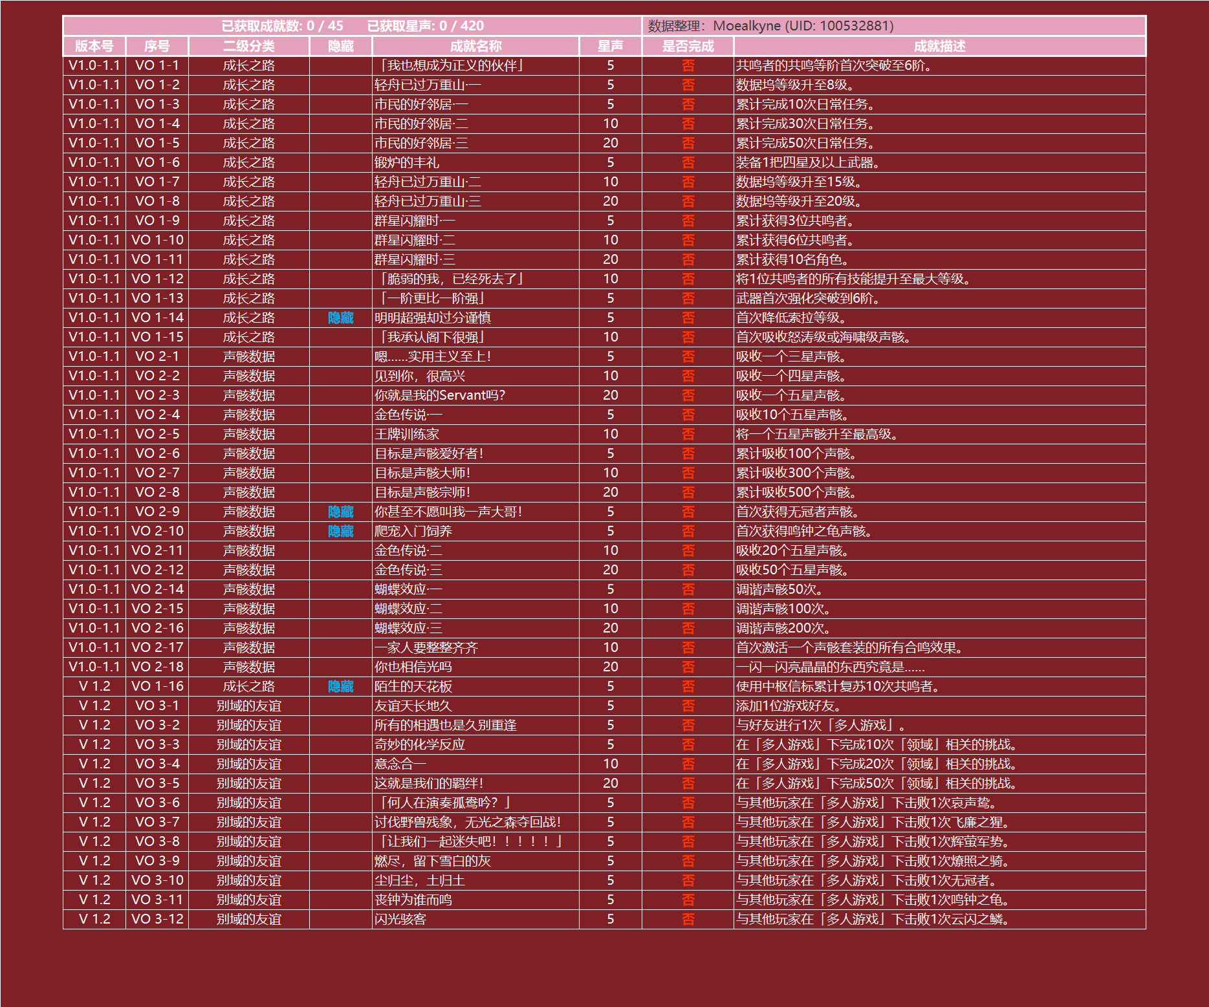Select the 数据整理 Moealkyne credit cell
The height and width of the screenshot is (1007, 1209).
pyautogui.click(x=770, y=26)
